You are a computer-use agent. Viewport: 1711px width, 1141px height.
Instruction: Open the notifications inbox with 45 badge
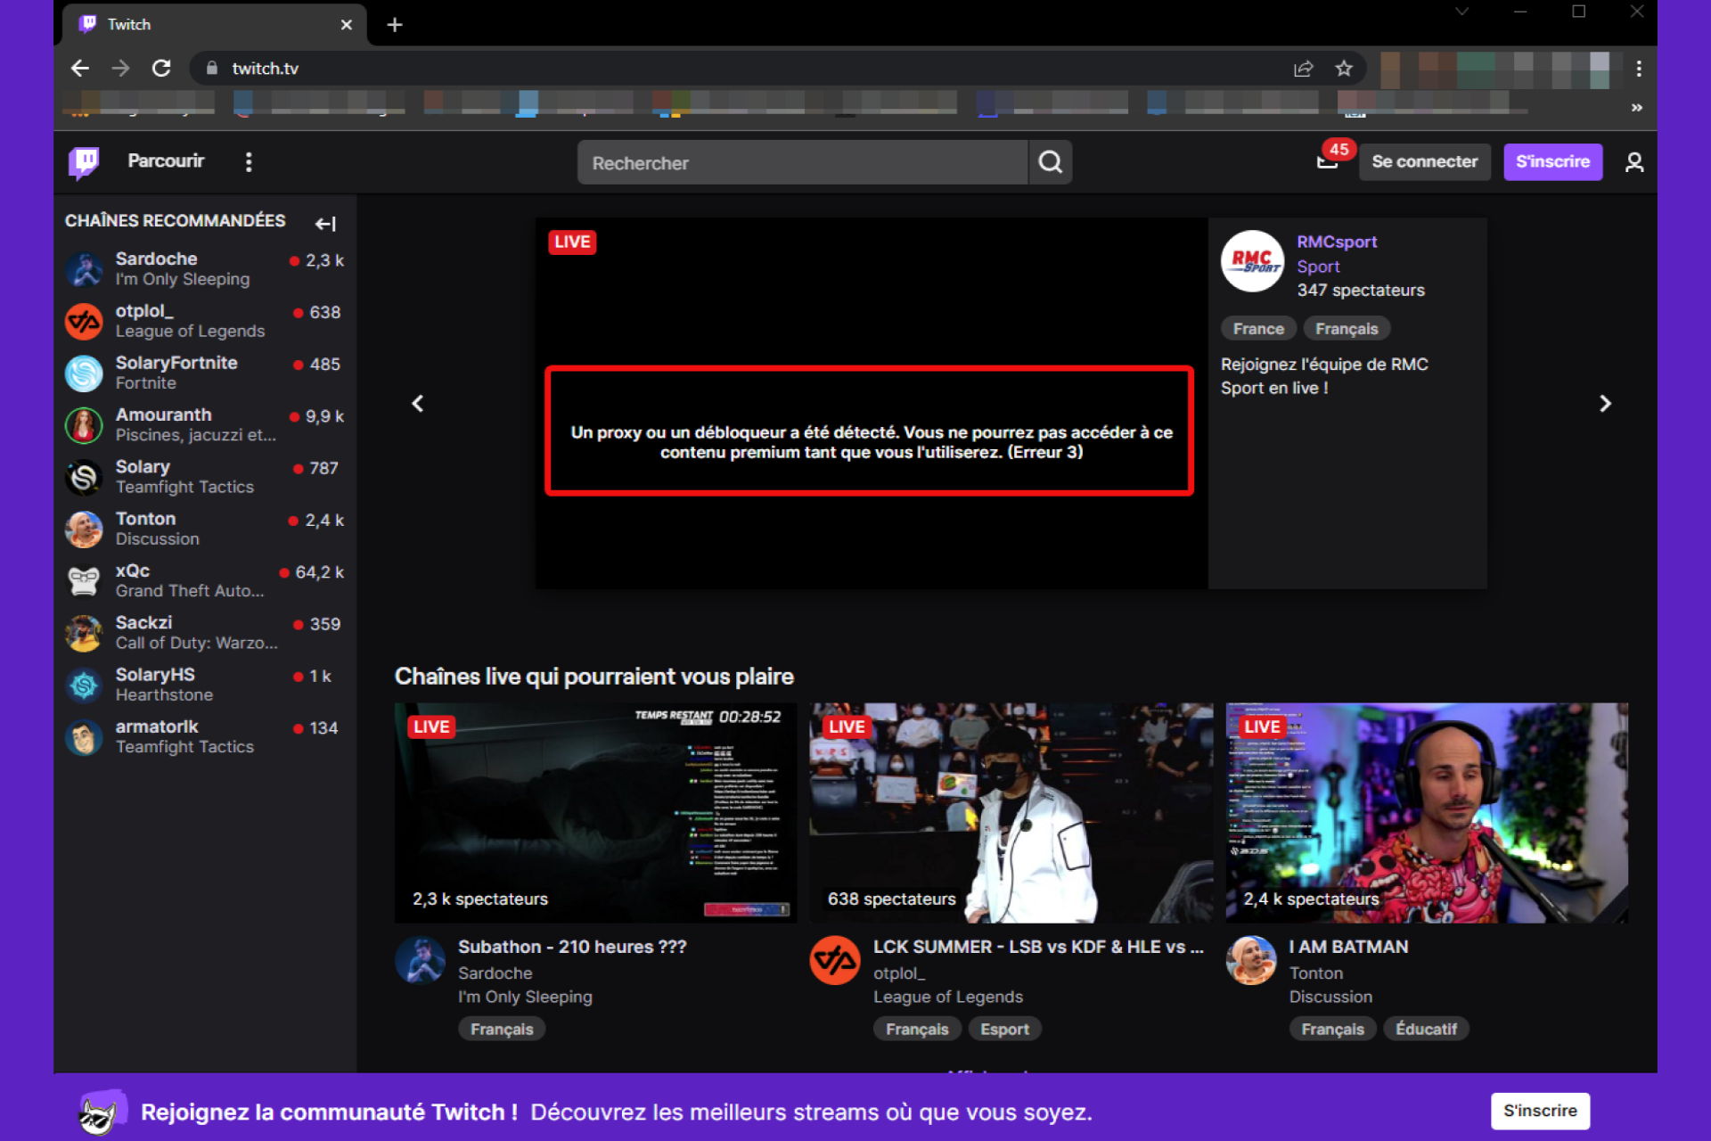point(1327,162)
